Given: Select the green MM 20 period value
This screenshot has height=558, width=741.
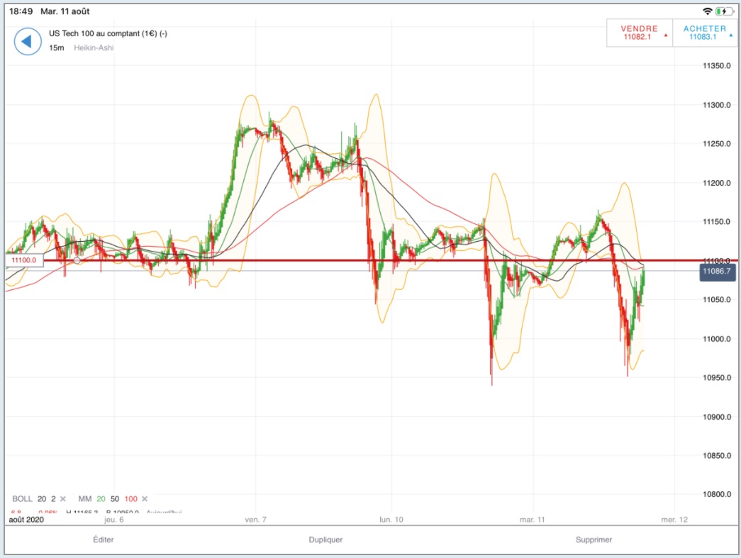Looking at the screenshot, I should (x=100, y=498).
